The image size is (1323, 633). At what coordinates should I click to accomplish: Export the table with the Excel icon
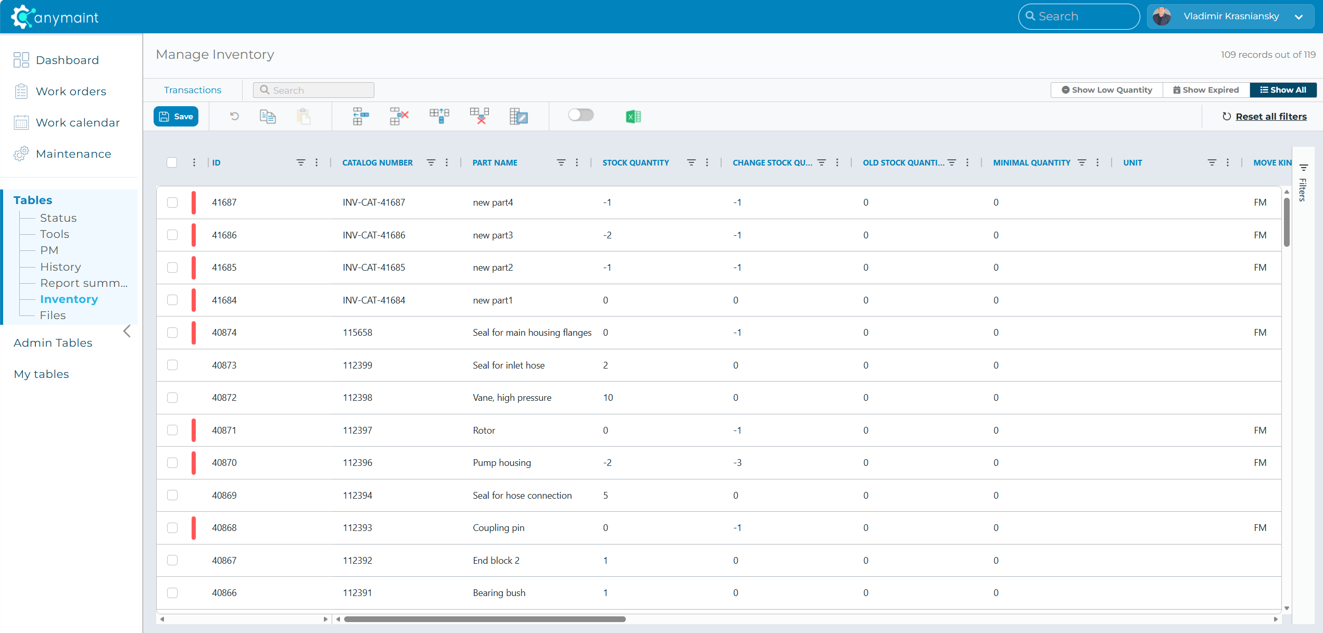[x=633, y=116]
